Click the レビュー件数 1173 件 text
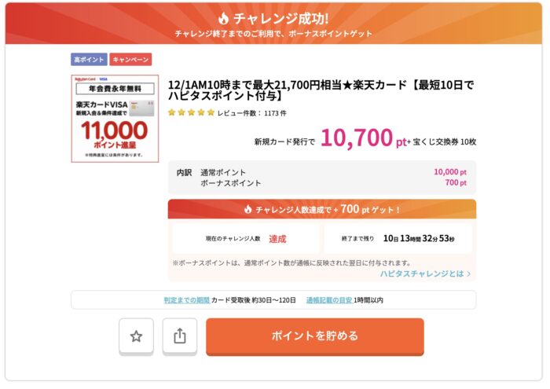550x389 pixels. pyautogui.click(x=252, y=113)
